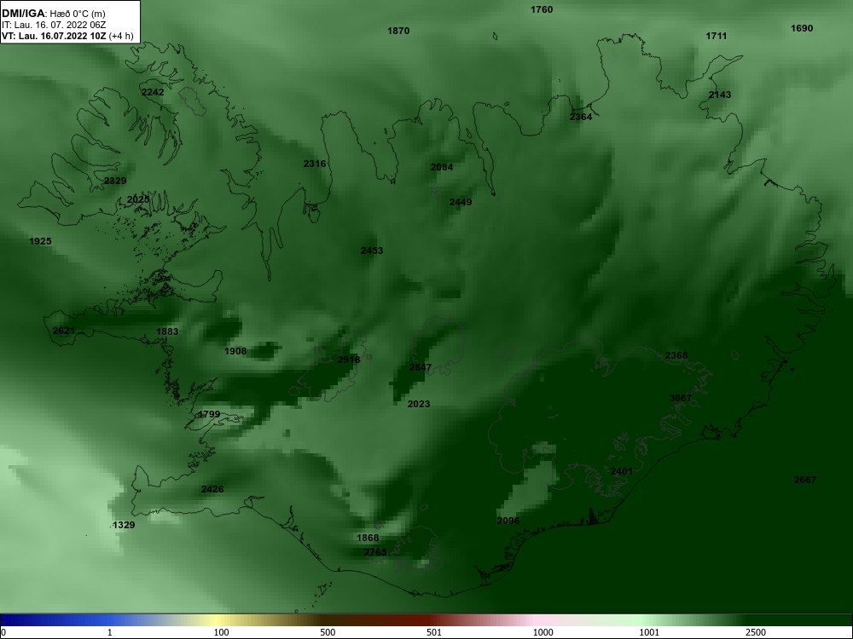Click the 1925 height label
This screenshot has height=639, width=853.
click(40, 241)
